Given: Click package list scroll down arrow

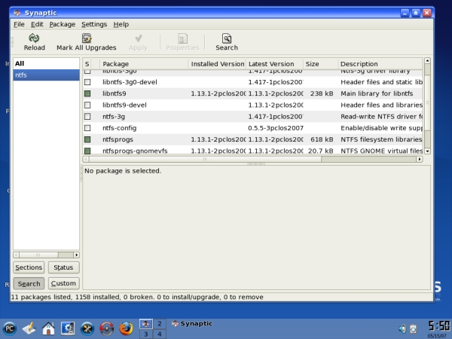Looking at the screenshot, I should click(427, 151).
